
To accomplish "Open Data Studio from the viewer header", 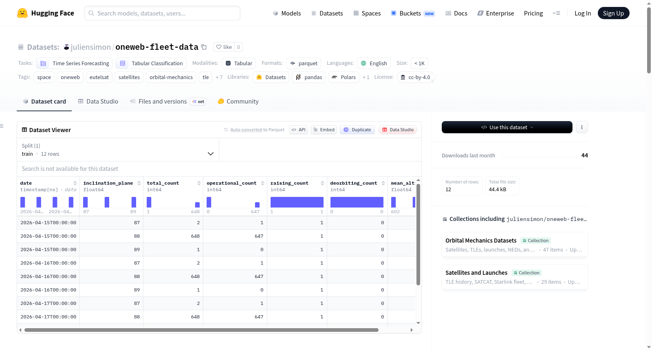I will click(x=398, y=130).
